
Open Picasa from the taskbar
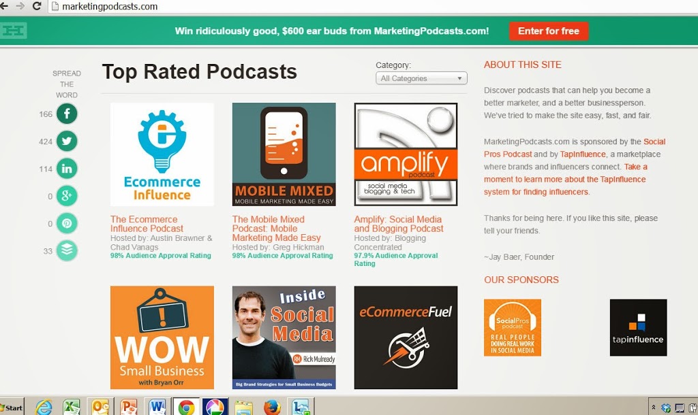pyautogui.click(x=215, y=407)
